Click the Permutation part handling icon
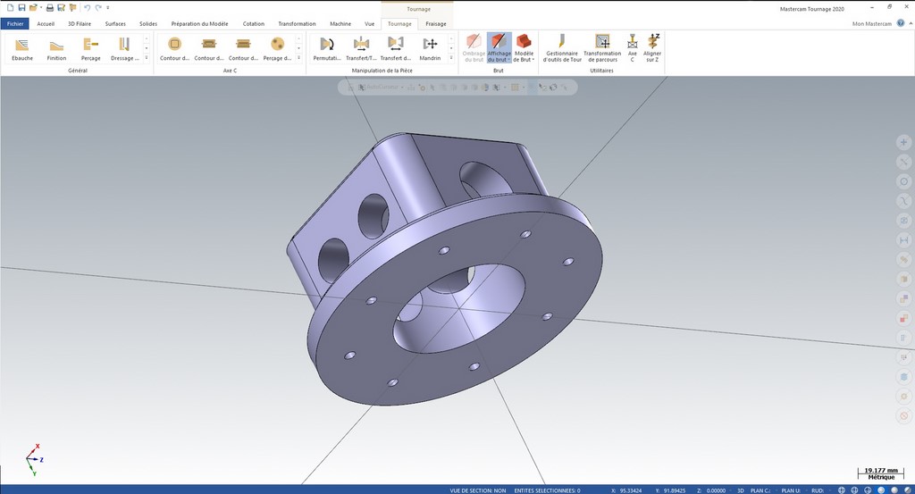Screen dimensions: 915x494 point(327,47)
